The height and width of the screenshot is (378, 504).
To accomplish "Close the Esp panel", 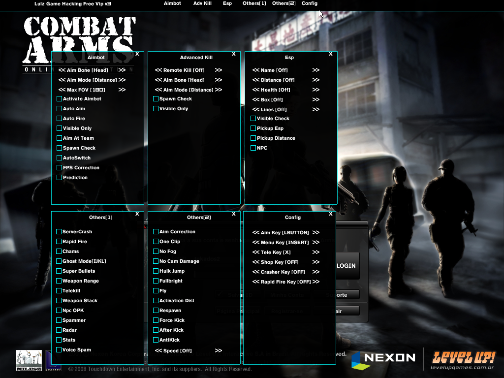I will click(330, 54).
